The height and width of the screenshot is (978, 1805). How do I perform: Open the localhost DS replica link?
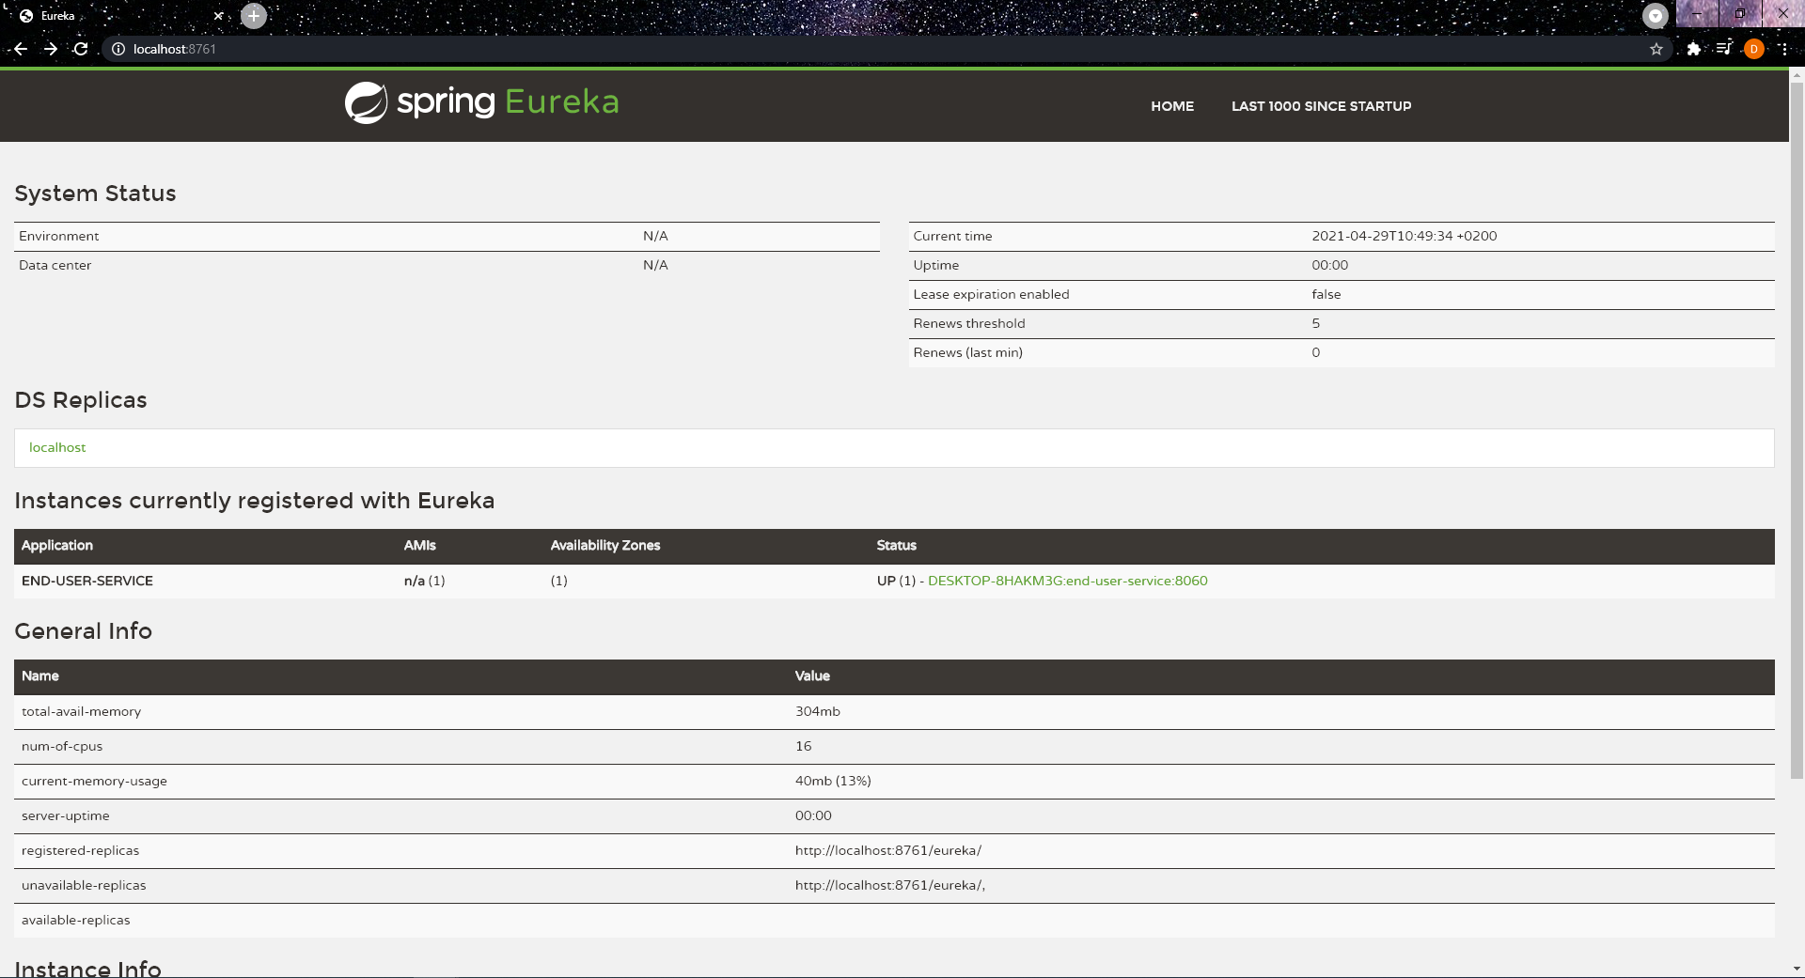coord(57,447)
